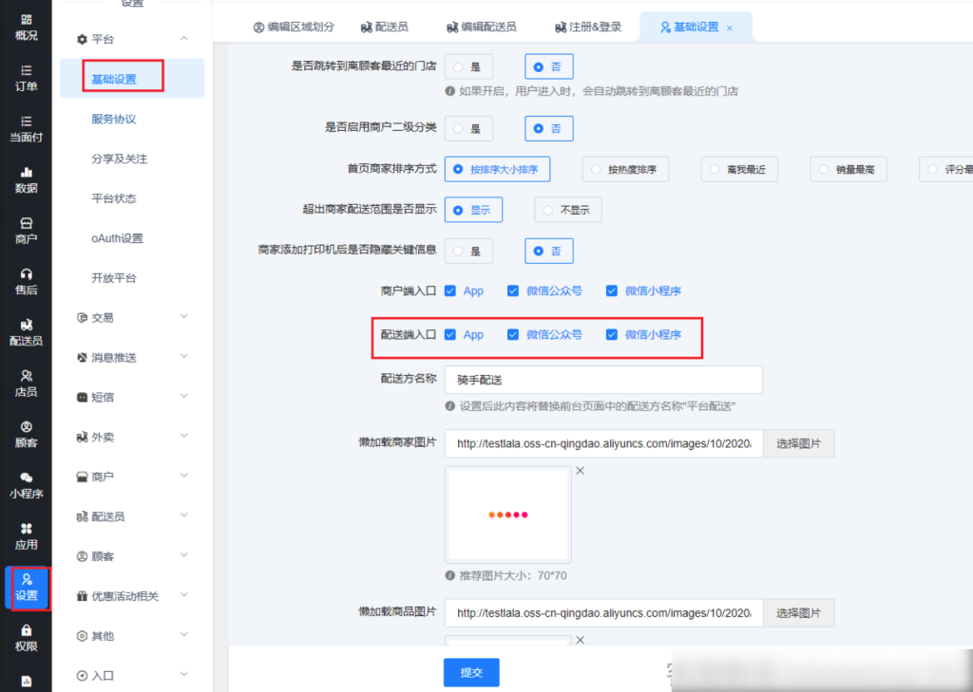973x692 pixels.
Task: Uncheck App under 配送端入口
Action: 450,335
